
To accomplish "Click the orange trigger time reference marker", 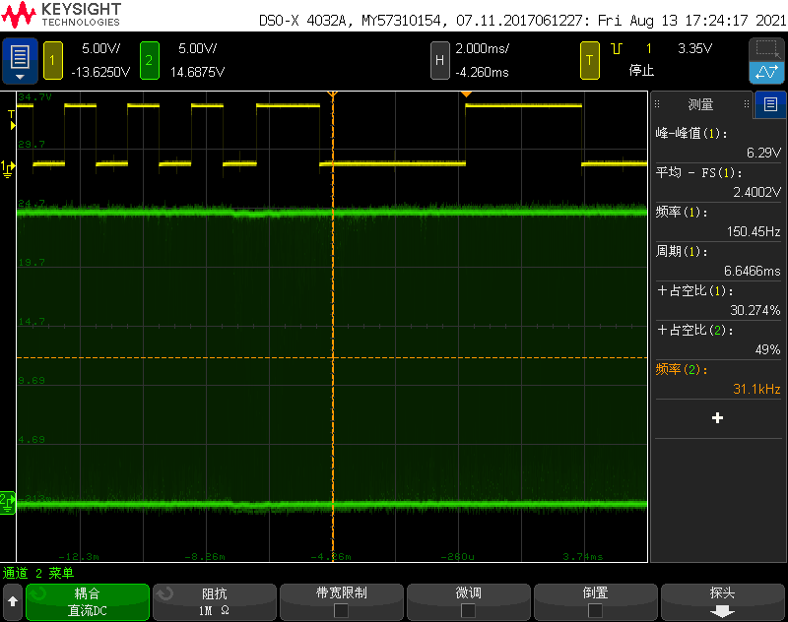I will point(466,93).
